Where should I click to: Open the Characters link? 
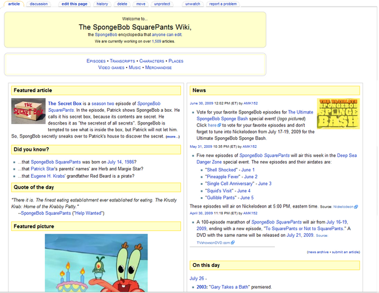coord(152,61)
